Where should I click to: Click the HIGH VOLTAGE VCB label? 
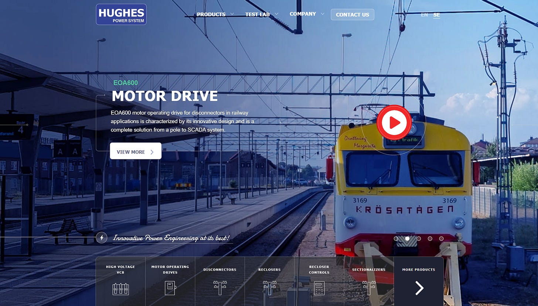120,269
